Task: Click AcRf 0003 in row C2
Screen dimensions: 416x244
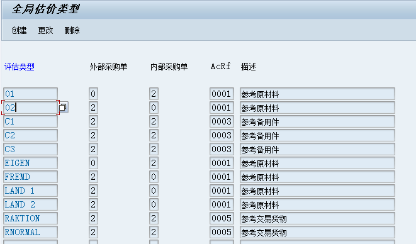Action: point(222,135)
